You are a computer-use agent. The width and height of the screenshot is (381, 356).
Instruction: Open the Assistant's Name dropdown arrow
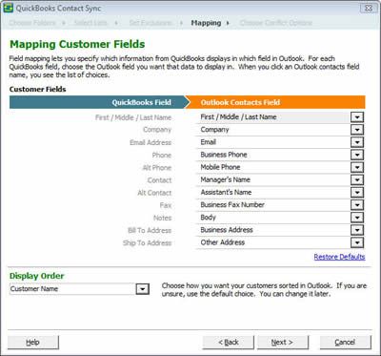coord(357,193)
